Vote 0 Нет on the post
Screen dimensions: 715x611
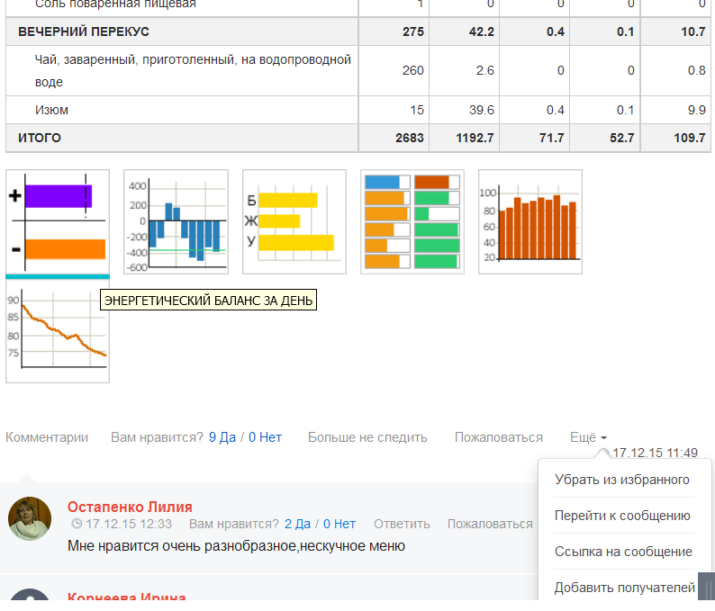pos(265,437)
